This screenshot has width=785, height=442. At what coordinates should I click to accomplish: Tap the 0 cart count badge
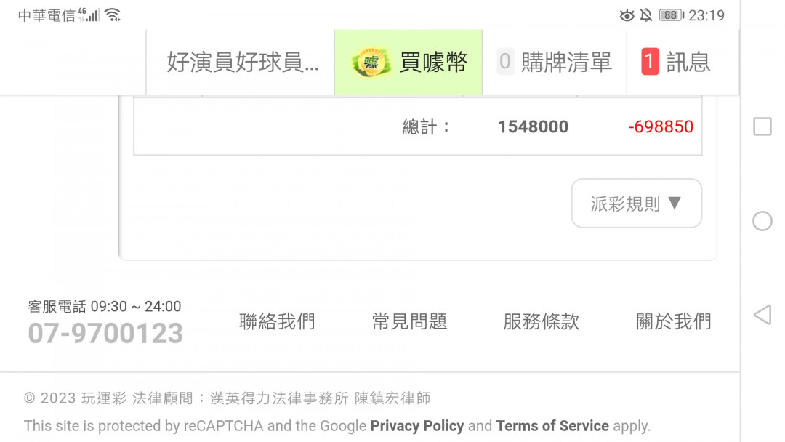click(505, 62)
